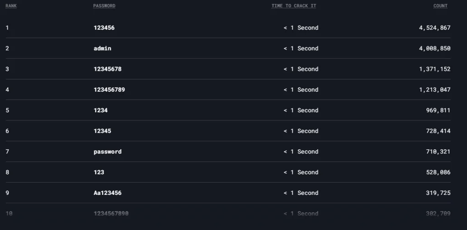
Task: Select the password 123456 in row one
Action: [104, 28]
